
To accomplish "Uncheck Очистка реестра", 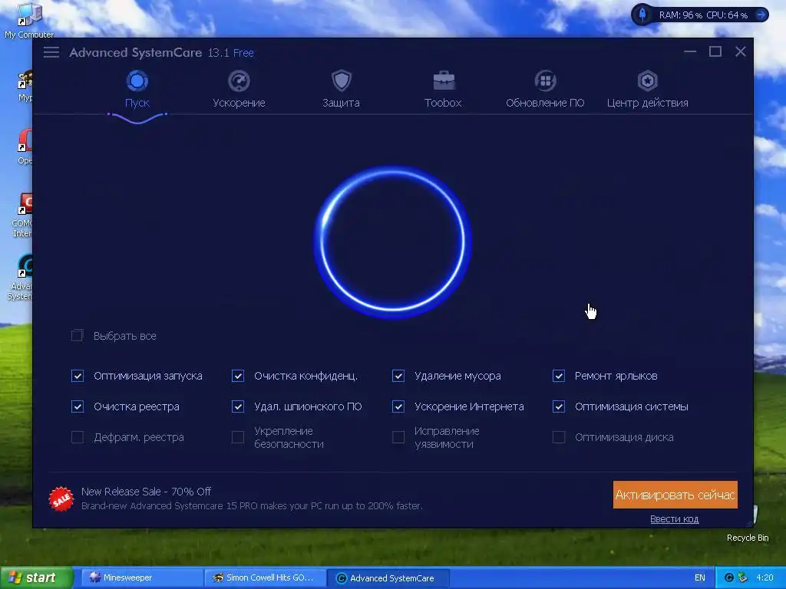I will pyautogui.click(x=78, y=406).
